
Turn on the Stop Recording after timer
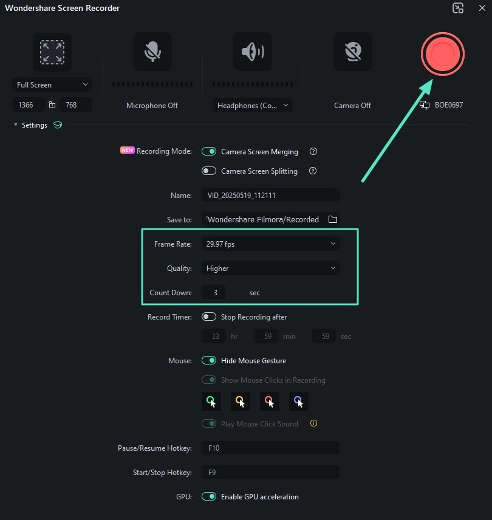point(209,316)
